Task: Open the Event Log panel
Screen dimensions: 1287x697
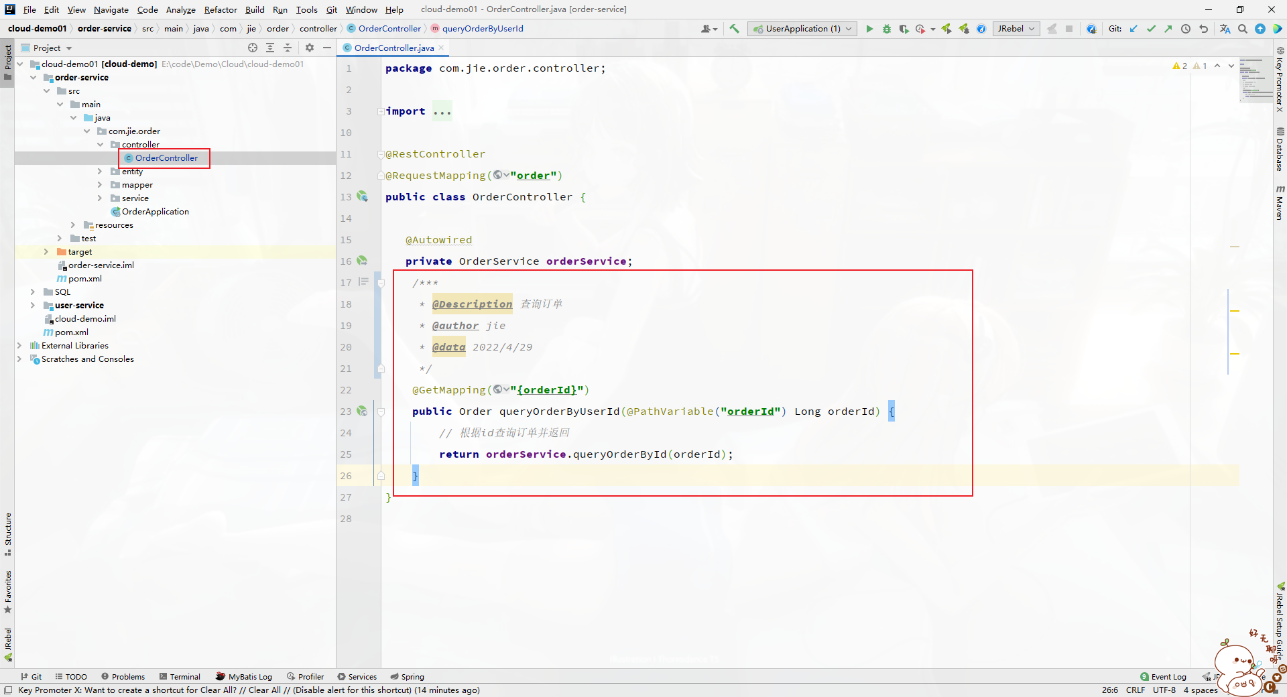Action: pyautogui.click(x=1164, y=677)
